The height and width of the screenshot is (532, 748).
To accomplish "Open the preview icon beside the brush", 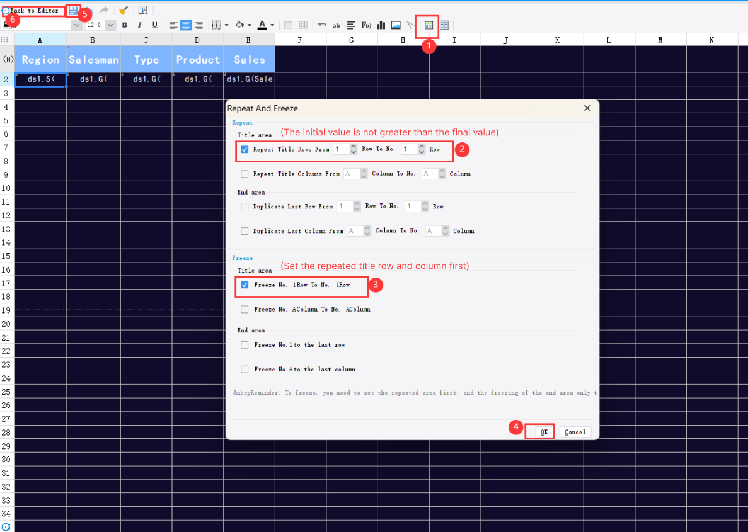I will pyautogui.click(x=144, y=10).
